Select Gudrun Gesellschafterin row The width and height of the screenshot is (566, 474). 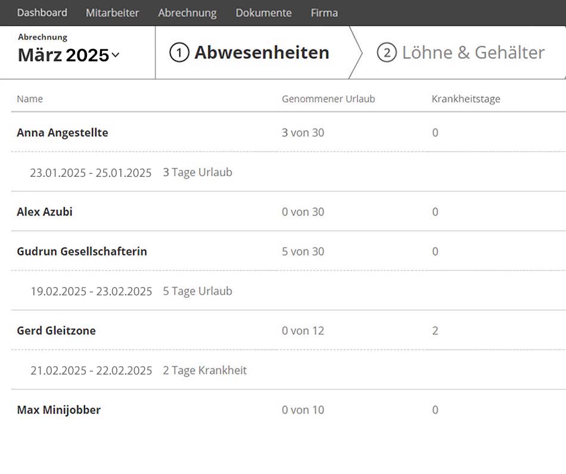[82, 251]
